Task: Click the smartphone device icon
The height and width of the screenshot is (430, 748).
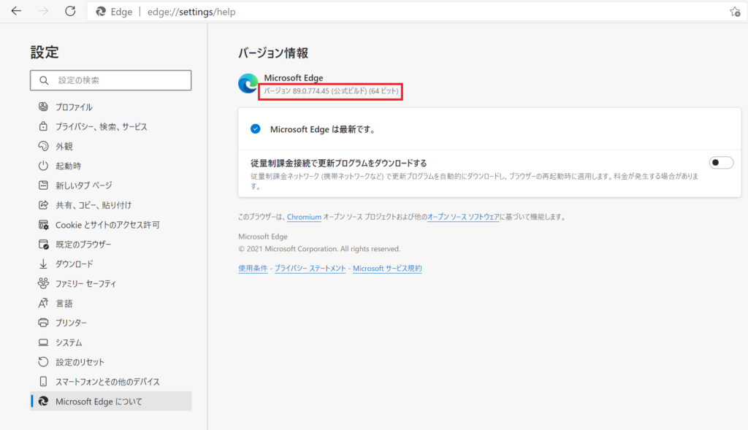Action: 43,381
